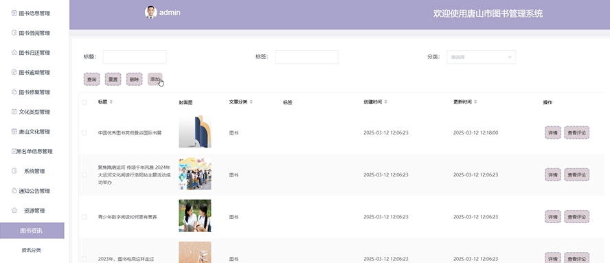Screen dimensions: 610x263
Task: Check the row 2023年，图书电商这样走过
Action: (84, 259)
